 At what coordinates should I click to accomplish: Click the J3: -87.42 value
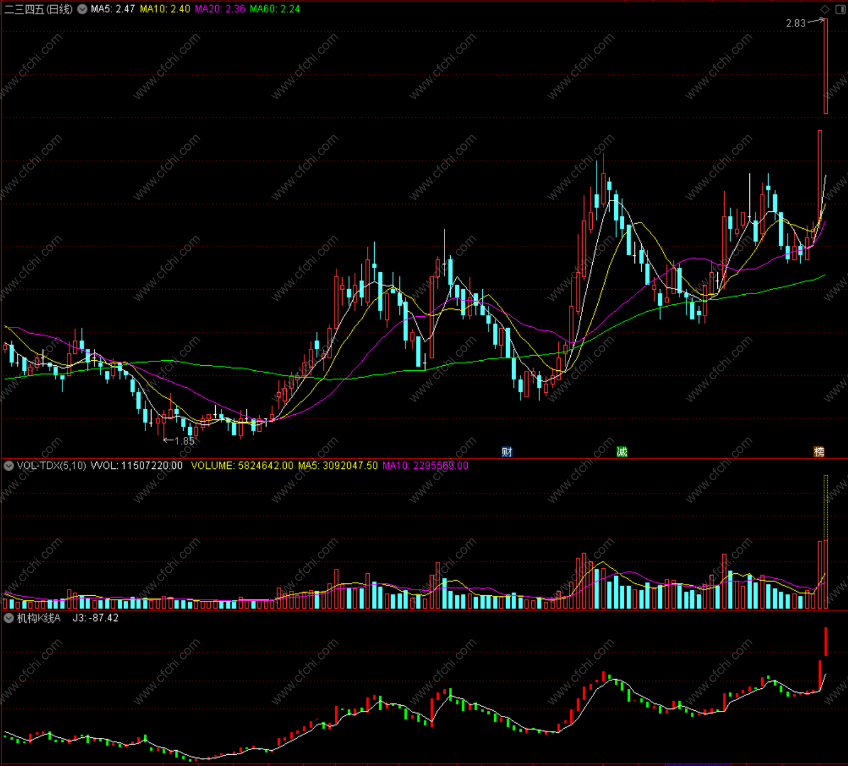point(96,618)
